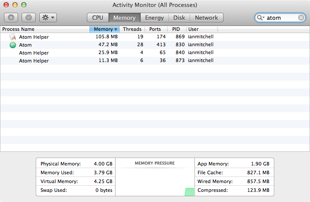This screenshot has height=202, width=310.
Task: Click the Quit Process toolbar button
Action: (11, 18)
